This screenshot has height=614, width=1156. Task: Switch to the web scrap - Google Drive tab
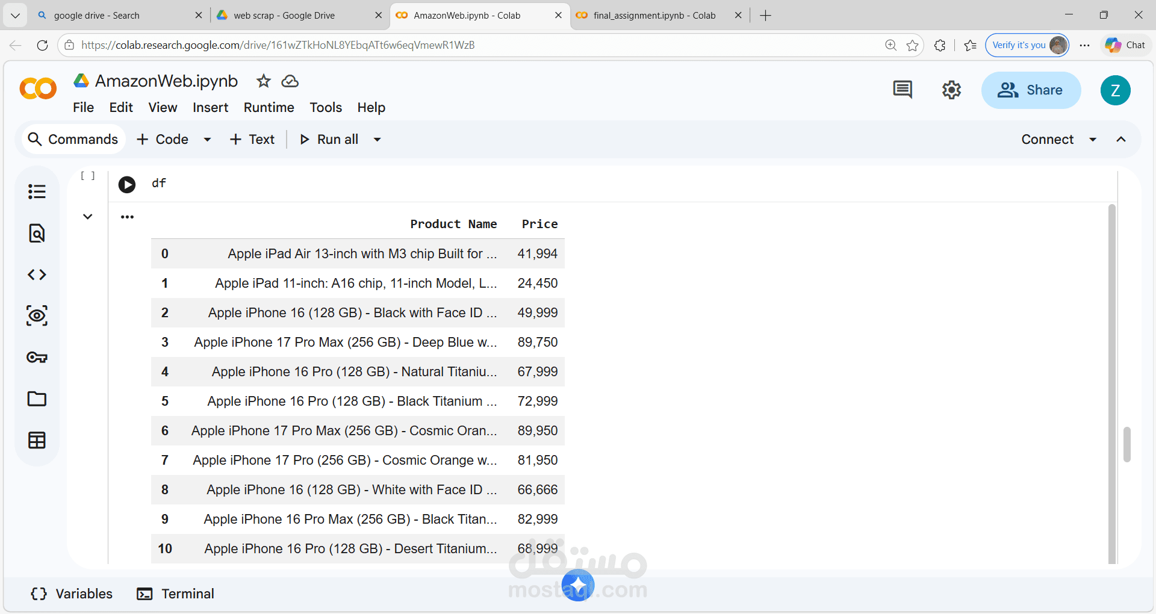click(x=300, y=16)
